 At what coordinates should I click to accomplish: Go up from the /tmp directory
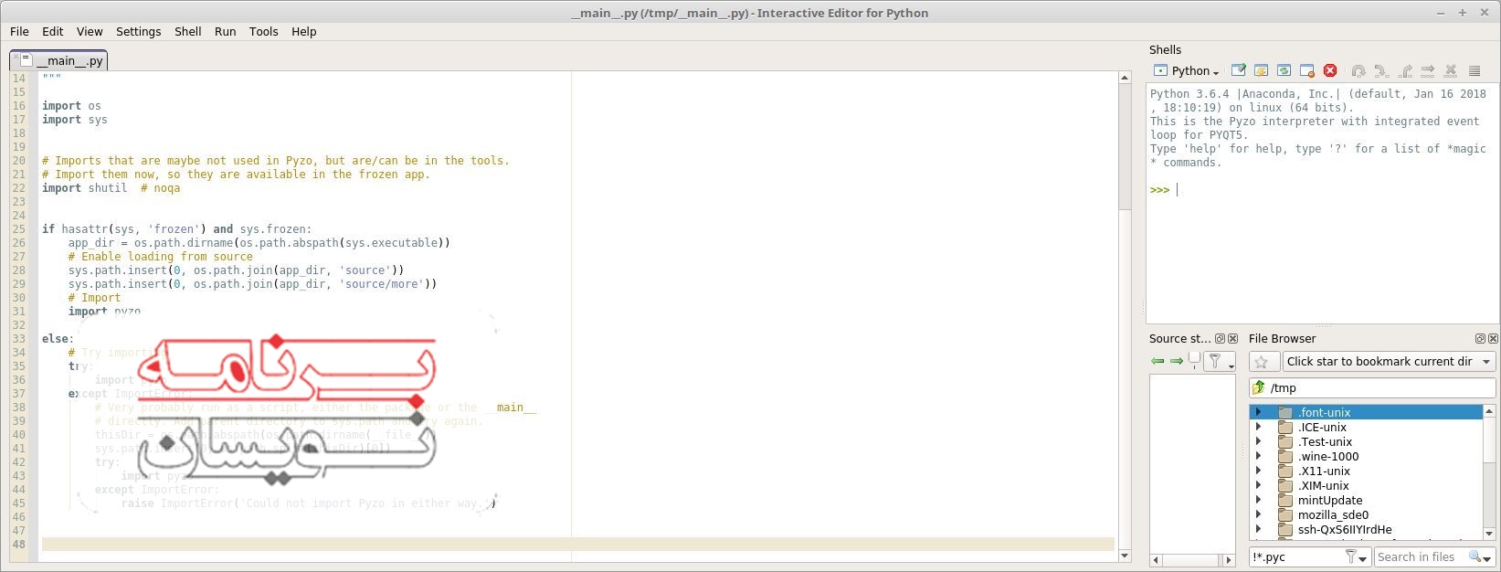coord(1259,387)
